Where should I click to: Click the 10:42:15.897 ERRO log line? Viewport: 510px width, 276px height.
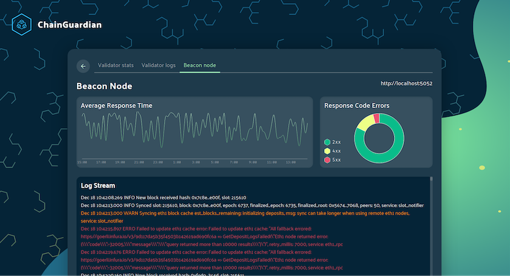212,236
